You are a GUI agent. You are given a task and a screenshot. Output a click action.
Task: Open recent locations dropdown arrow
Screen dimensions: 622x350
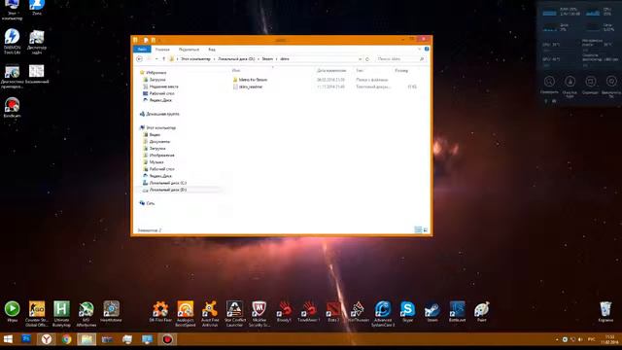click(156, 58)
